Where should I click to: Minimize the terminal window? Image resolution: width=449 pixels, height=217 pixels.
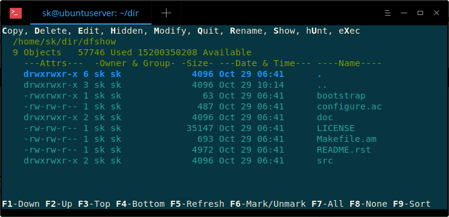(404, 13)
